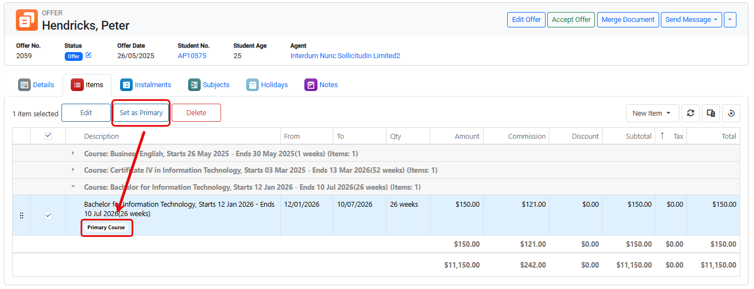Collapse the Bachelor for Information Technology group
This screenshot has width=754, height=289.
click(x=73, y=187)
